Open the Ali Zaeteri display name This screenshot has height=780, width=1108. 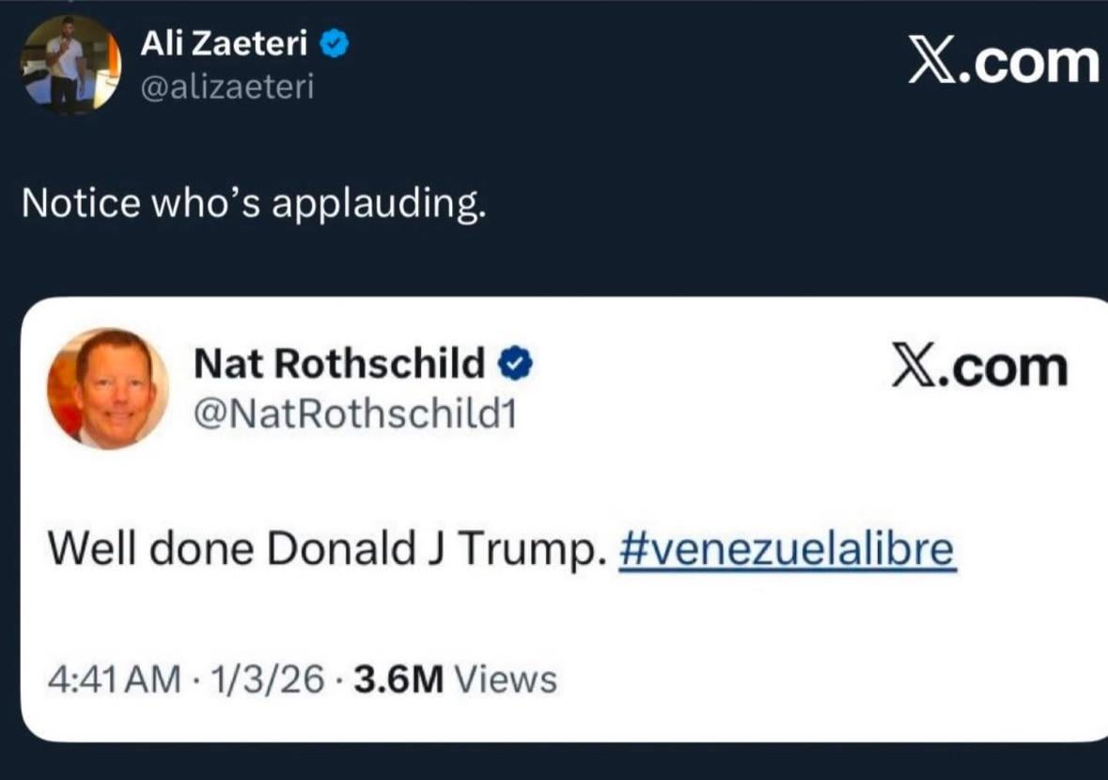point(224,44)
